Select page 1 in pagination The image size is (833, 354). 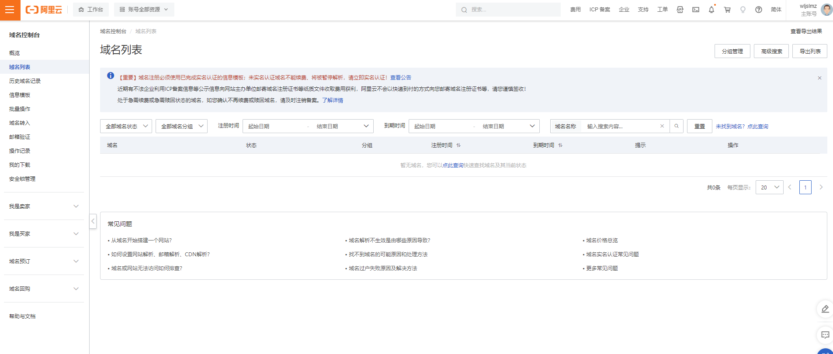[805, 187]
